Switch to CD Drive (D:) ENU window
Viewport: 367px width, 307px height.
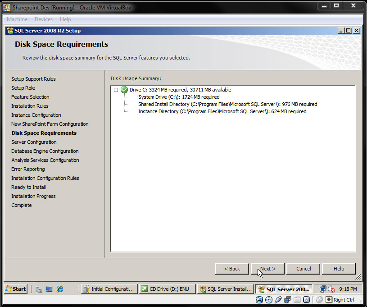[167, 289]
